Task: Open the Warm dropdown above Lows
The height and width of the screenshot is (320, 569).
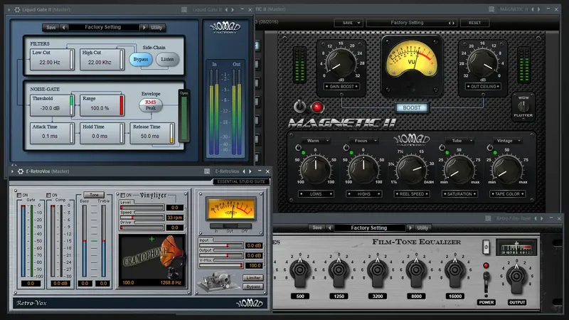Action: click(315, 140)
